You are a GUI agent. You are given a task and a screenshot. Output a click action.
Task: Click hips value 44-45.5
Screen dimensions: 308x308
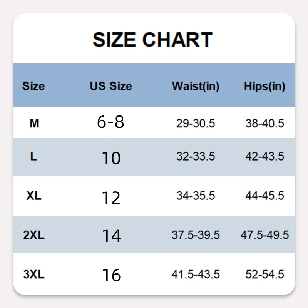pyautogui.click(x=264, y=196)
